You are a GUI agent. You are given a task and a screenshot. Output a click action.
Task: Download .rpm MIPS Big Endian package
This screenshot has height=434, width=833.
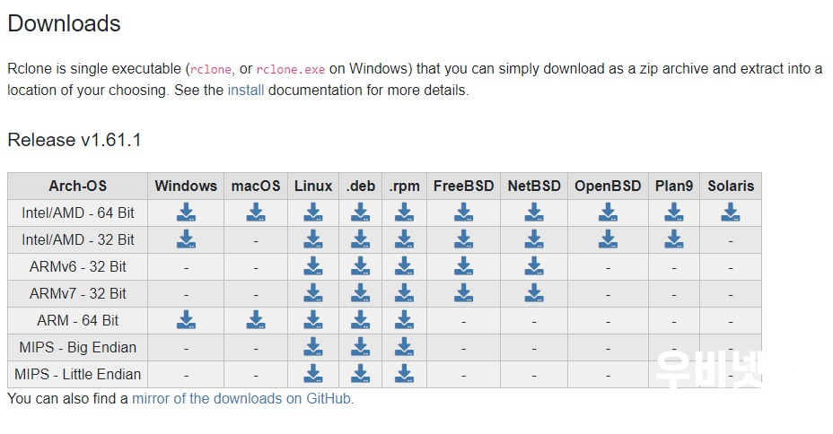pyautogui.click(x=404, y=346)
